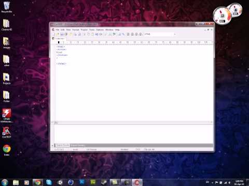Open the Windows Start button
Image resolution: width=249 pixels, height=186 pixels.
(x=5, y=182)
